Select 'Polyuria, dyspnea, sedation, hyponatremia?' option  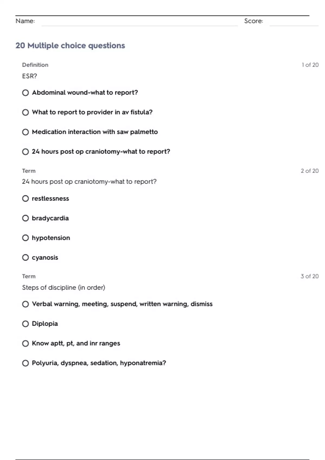pos(25,363)
